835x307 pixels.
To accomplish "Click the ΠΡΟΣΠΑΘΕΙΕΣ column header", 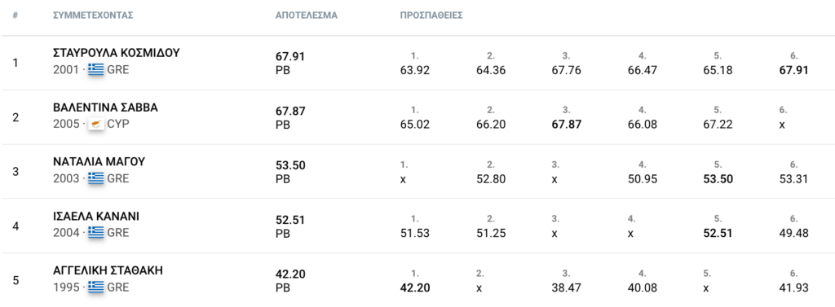I will point(431,15).
